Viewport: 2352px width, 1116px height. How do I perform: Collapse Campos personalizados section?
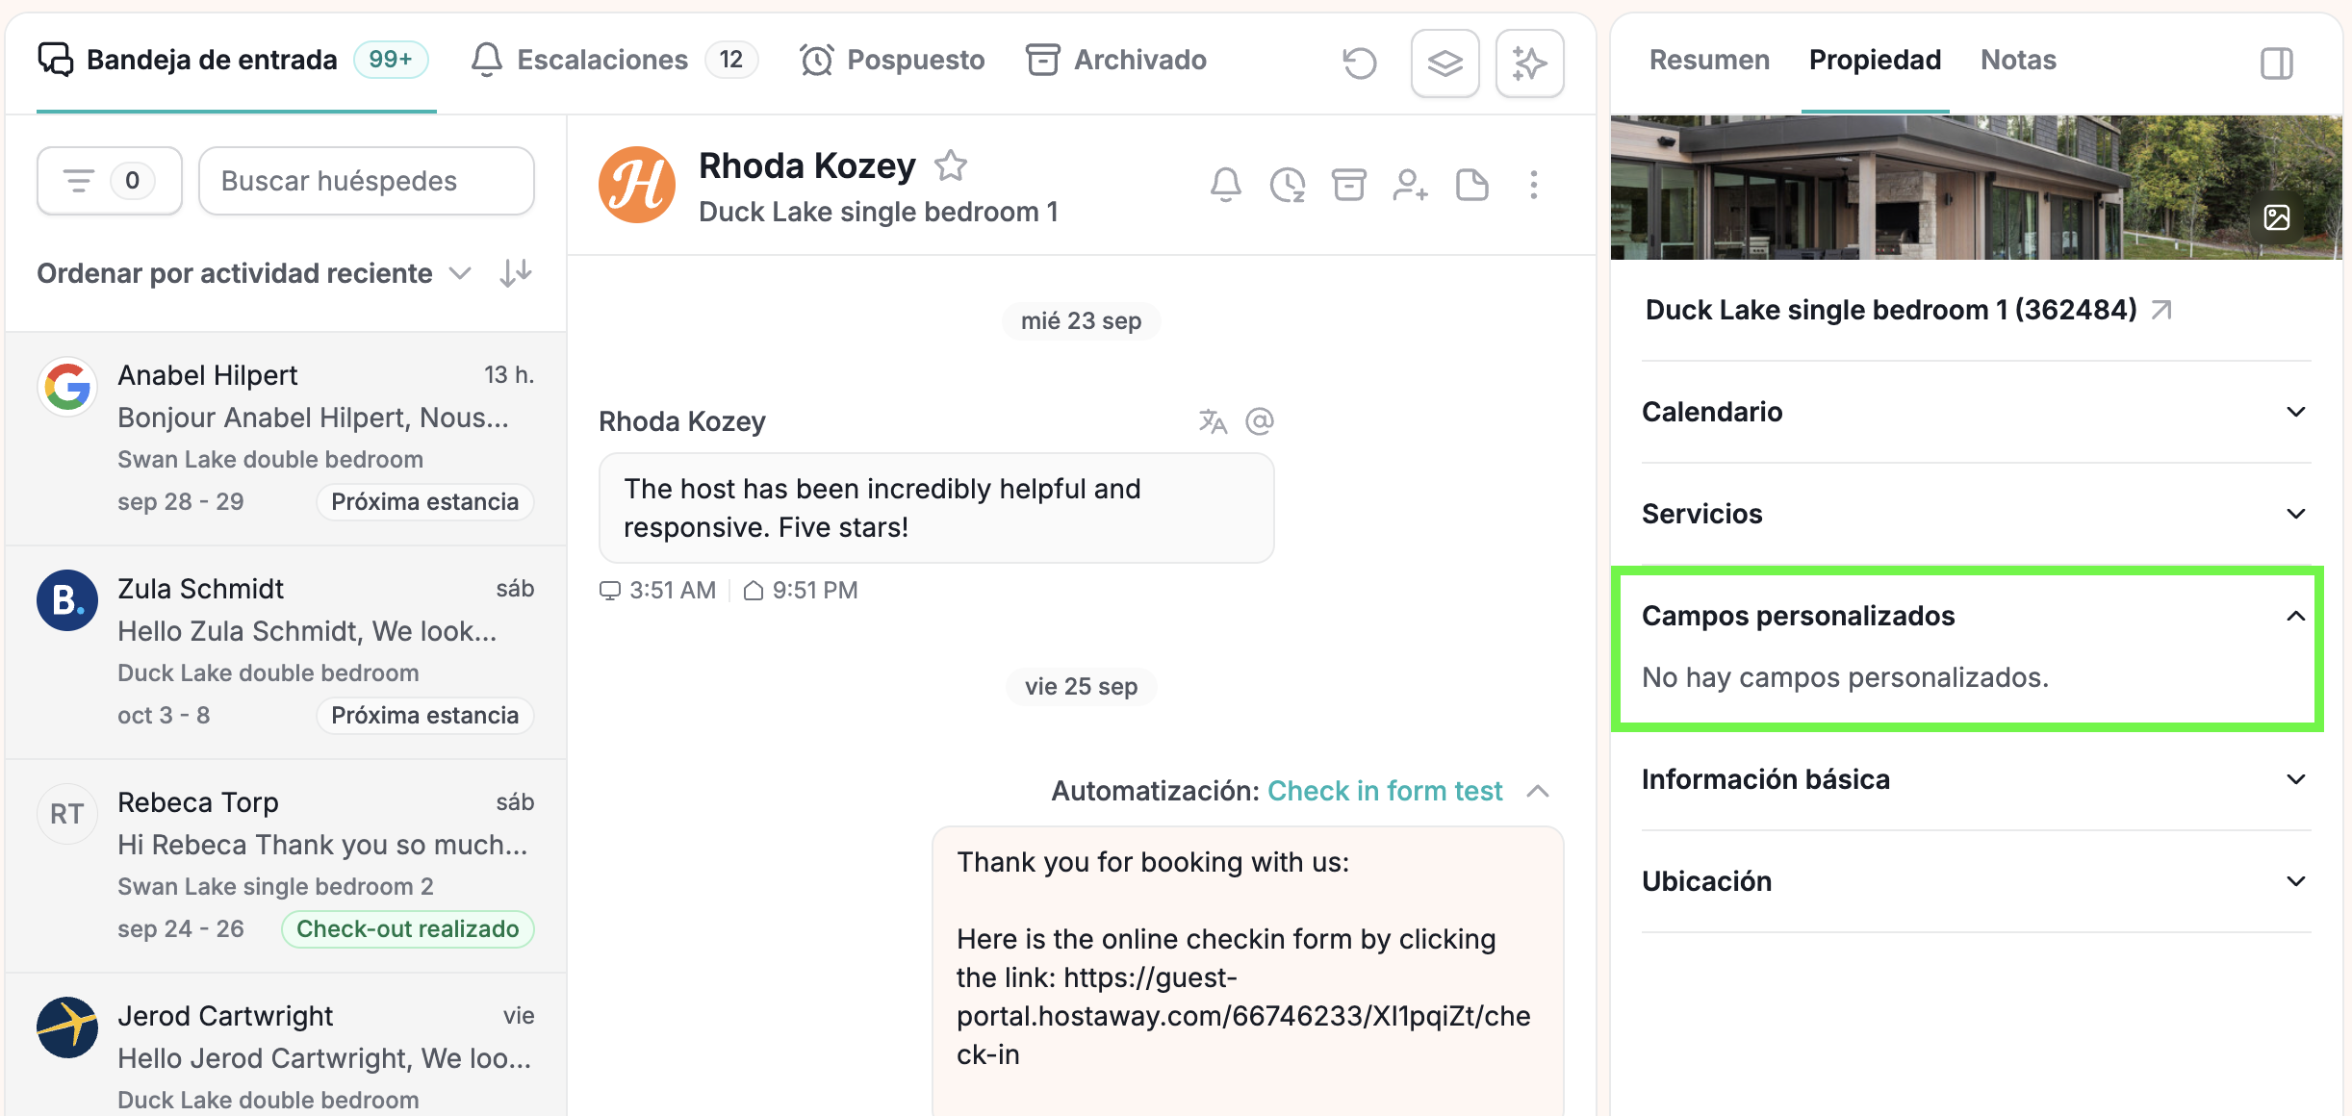[x=1976, y=616]
